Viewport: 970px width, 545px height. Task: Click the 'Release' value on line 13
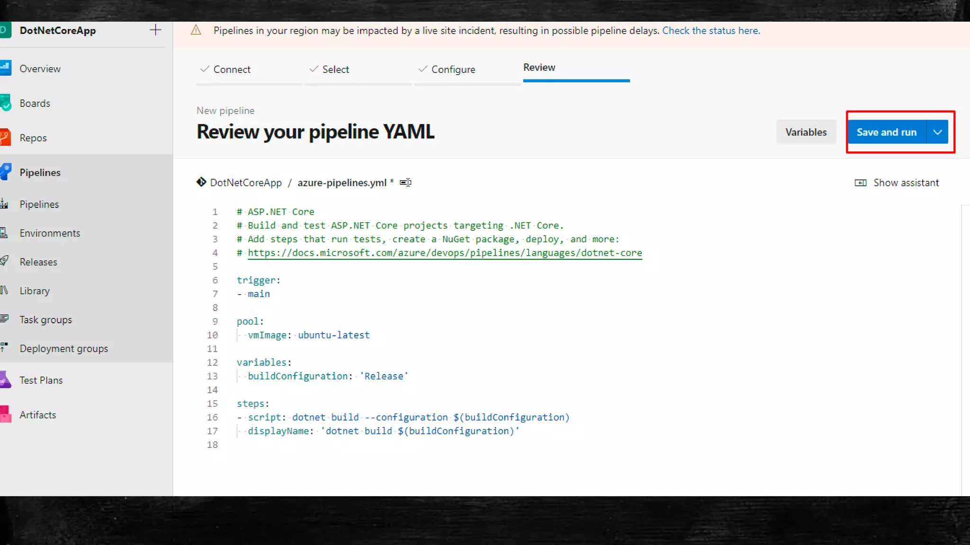point(384,376)
